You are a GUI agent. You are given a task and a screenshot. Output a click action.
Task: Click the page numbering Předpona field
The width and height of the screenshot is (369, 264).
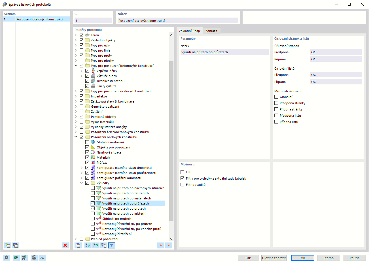(336, 52)
